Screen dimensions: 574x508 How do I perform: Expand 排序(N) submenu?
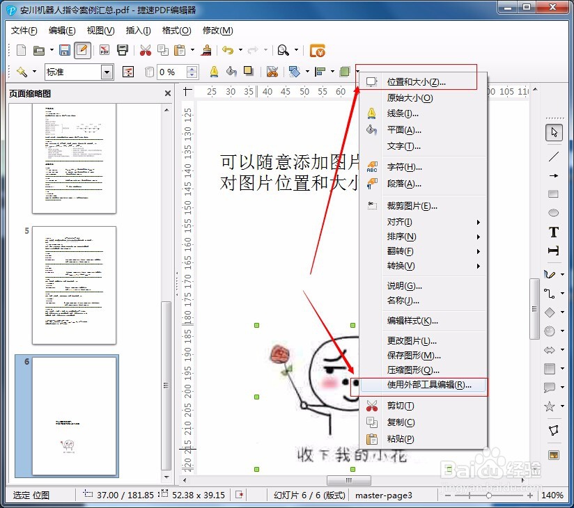(x=424, y=237)
